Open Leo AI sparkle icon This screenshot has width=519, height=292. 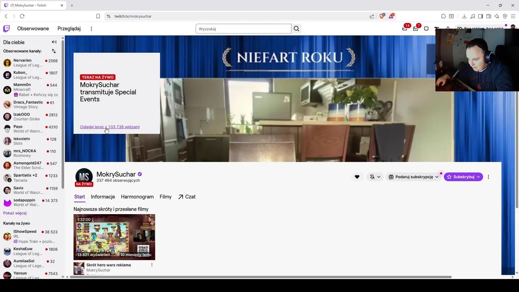(x=497, y=16)
